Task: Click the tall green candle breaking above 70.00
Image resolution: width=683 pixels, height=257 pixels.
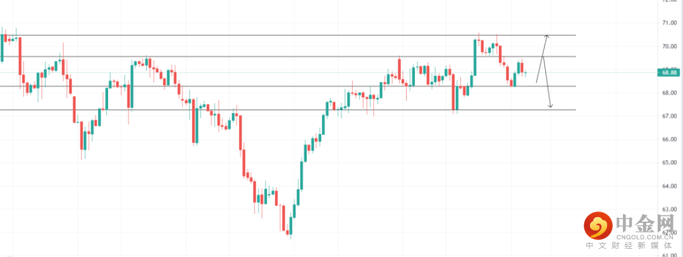Action: tap(475, 57)
